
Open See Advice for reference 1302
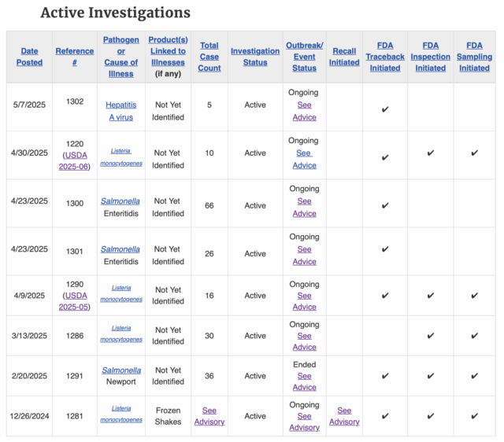click(304, 111)
